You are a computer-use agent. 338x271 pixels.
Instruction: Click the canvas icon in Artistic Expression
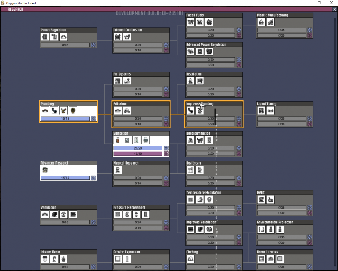click(118, 259)
